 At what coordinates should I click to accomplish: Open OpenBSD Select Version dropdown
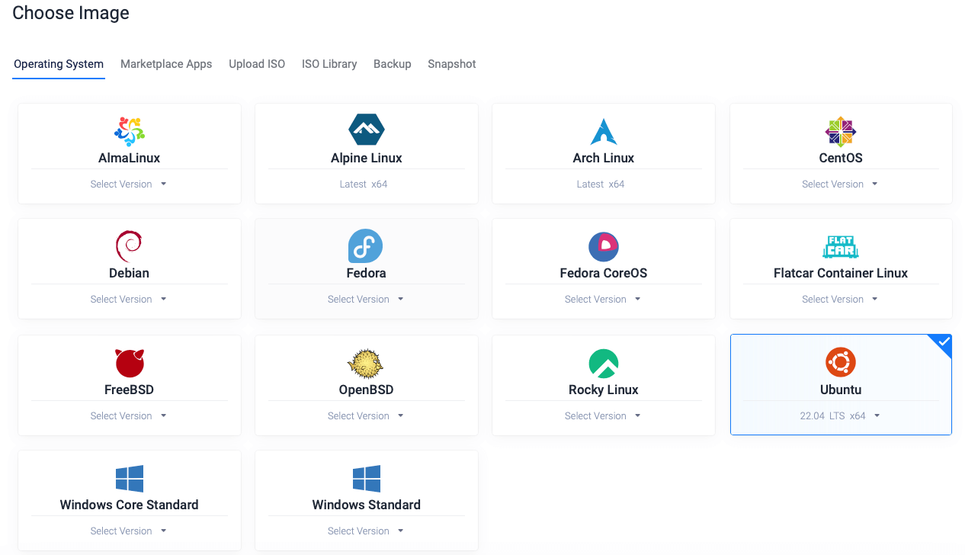point(366,415)
